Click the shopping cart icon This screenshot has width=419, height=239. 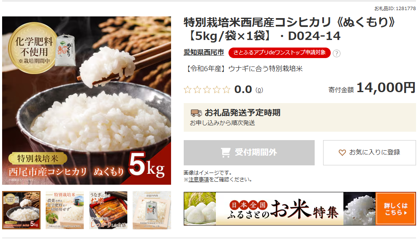click(226, 152)
